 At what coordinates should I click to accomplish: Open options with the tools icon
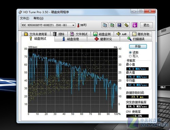coord(126,25)
